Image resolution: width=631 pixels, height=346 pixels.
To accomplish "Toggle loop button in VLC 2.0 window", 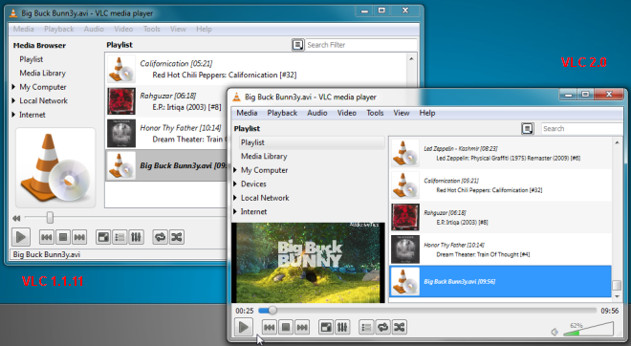I will 382,328.
